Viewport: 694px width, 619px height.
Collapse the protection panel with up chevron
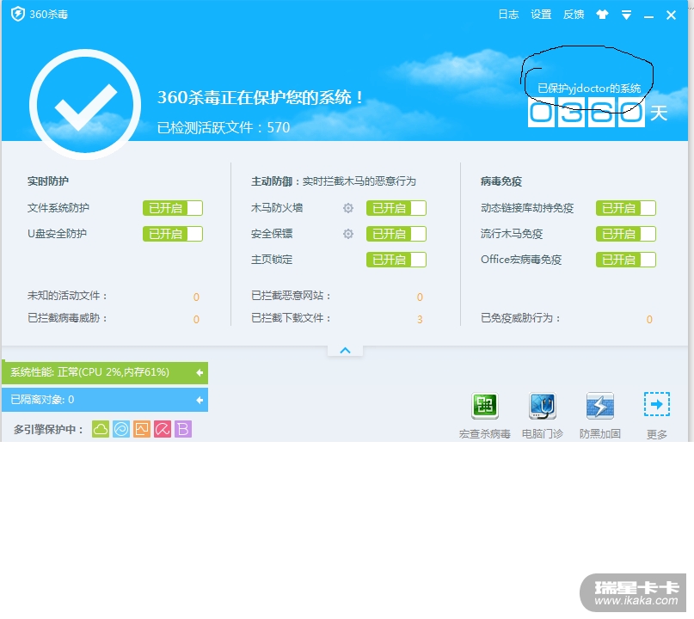tap(345, 351)
